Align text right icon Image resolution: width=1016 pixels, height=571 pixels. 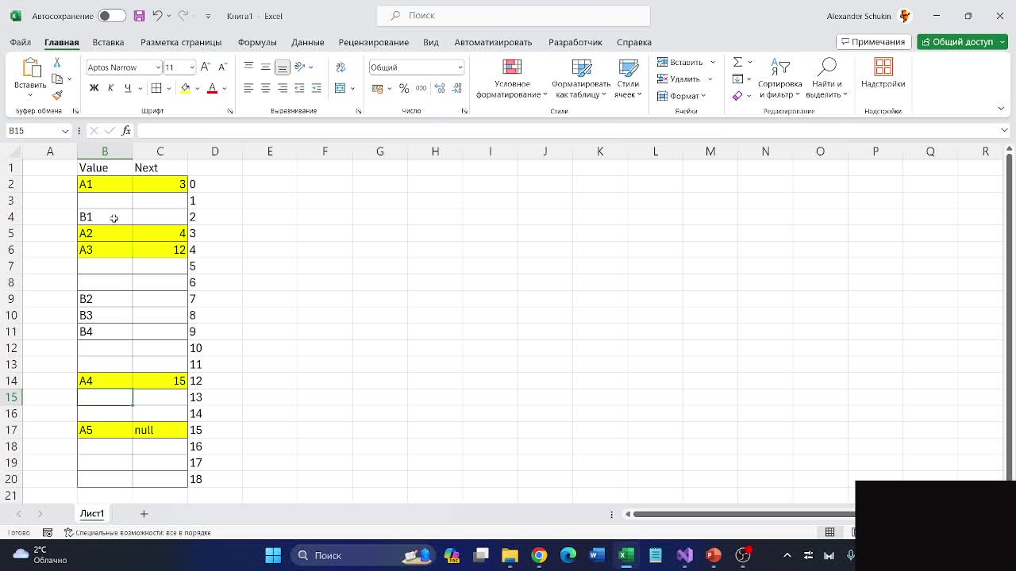point(283,88)
